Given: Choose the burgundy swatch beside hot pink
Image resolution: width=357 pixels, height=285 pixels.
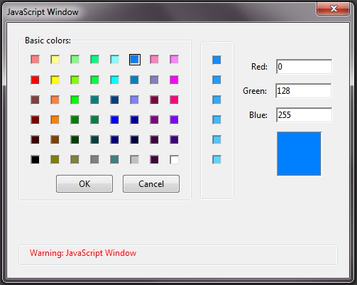Looking at the screenshot, I should click(x=154, y=100).
